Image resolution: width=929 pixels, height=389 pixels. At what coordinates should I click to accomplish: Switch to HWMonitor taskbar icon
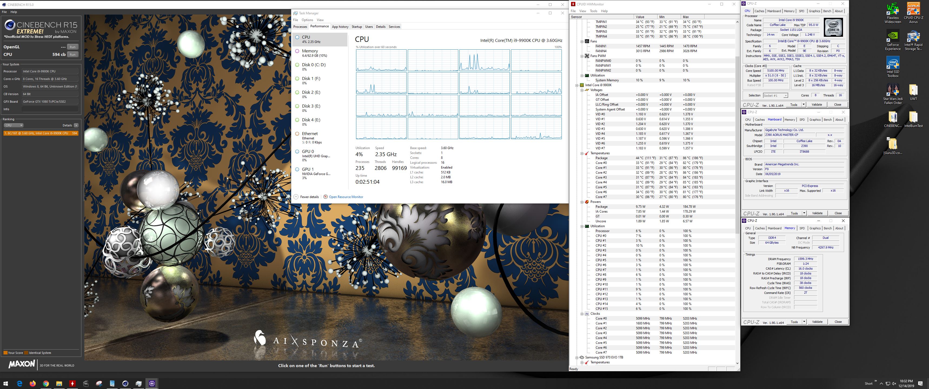click(72, 384)
